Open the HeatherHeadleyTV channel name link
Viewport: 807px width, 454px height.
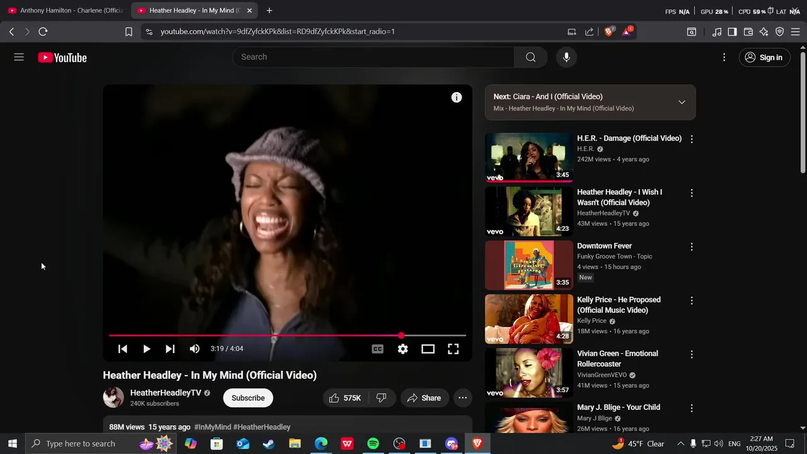coord(166,393)
